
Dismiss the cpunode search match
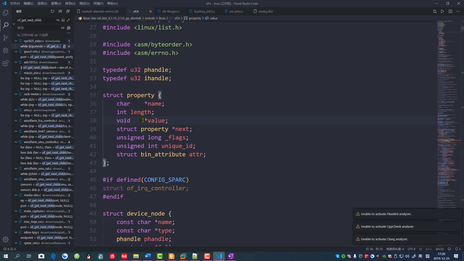(x=69, y=46)
